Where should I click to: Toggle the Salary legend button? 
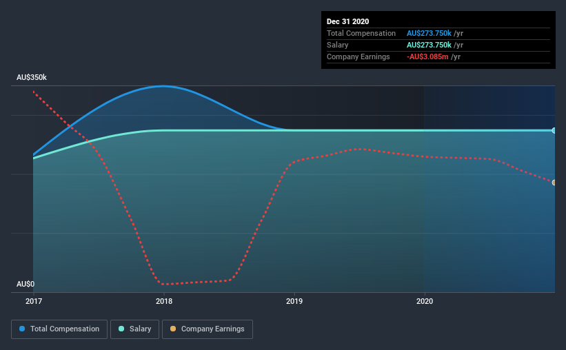tap(134, 329)
